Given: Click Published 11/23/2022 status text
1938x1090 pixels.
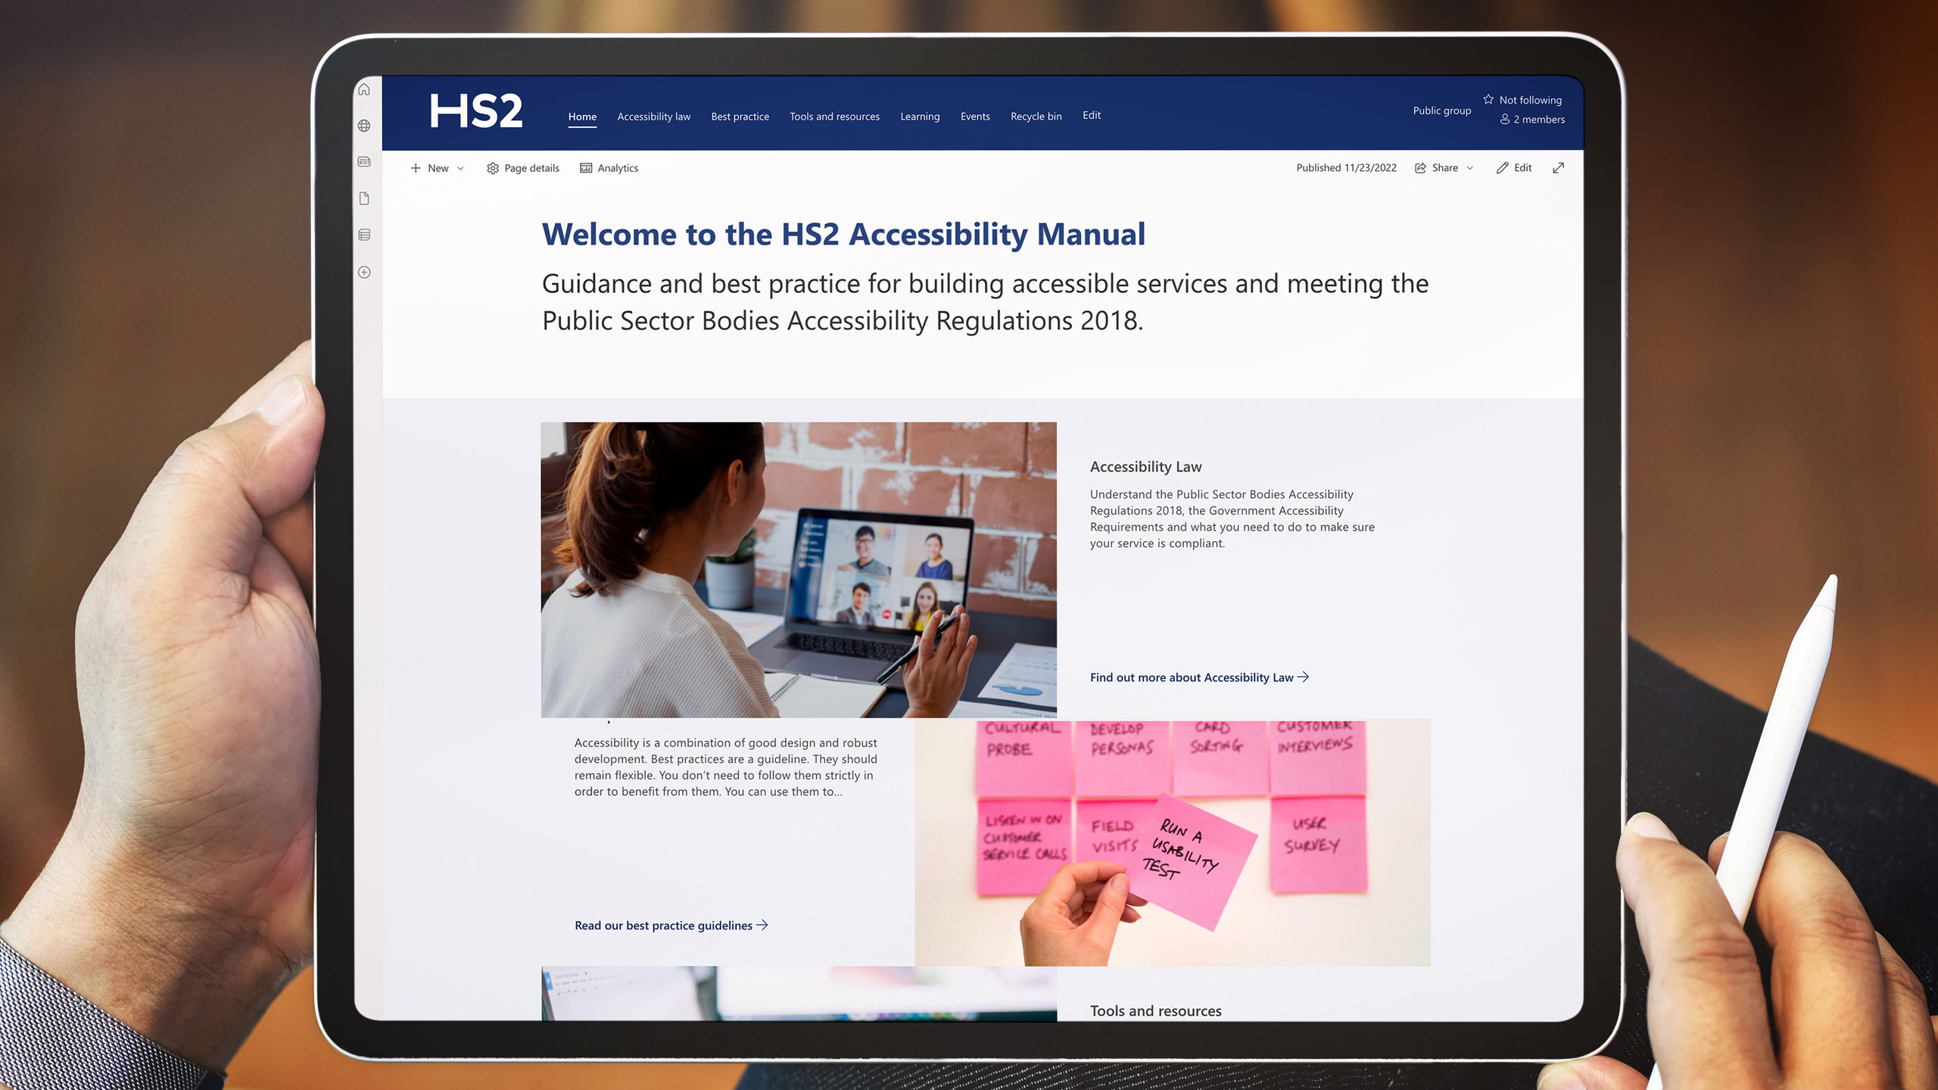Looking at the screenshot, I should pyautogui.click(x=1346, y=168).
